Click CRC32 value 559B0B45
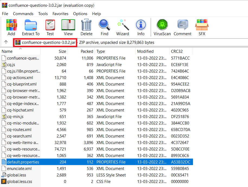The image size is (248, 187). pos(180,169)
